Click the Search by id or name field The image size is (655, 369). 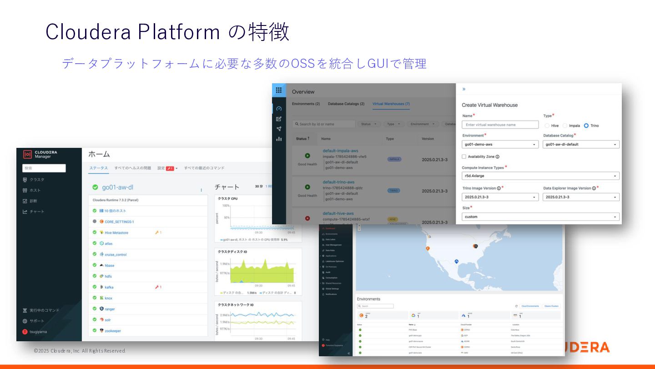324,124
